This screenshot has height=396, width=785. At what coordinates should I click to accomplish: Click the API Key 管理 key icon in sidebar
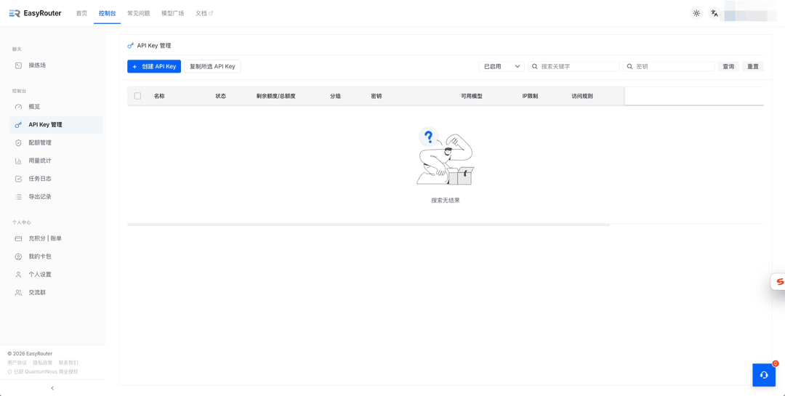18,125
